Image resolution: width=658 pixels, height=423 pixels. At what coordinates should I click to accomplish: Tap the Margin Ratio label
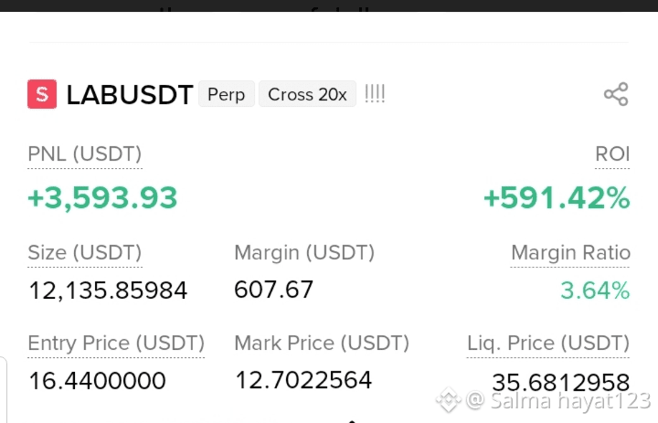point(570,253)
